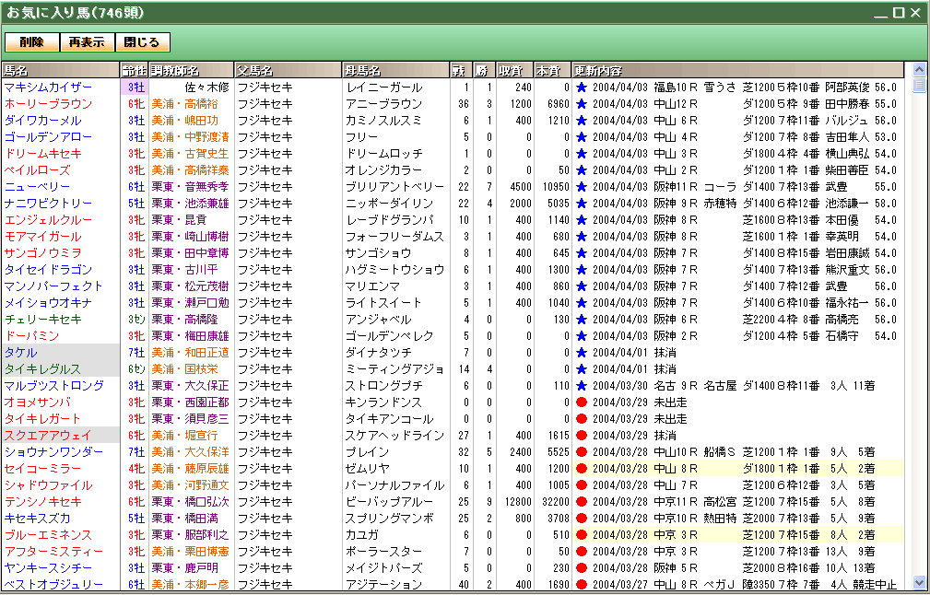The image size is (930, 595).
Task: Click blue star in マキシムカイザー row
Action: pyautogui.click(x=582, y=87)
